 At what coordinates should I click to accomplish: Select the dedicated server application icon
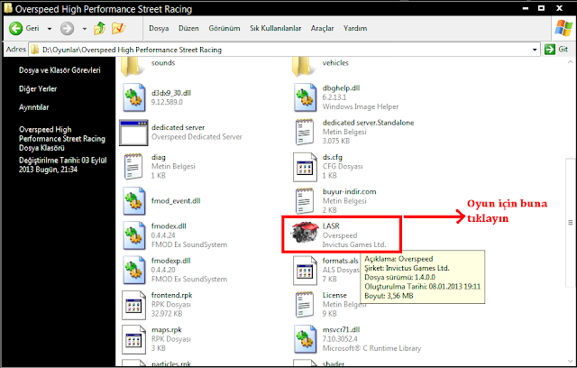click(133, 132)
